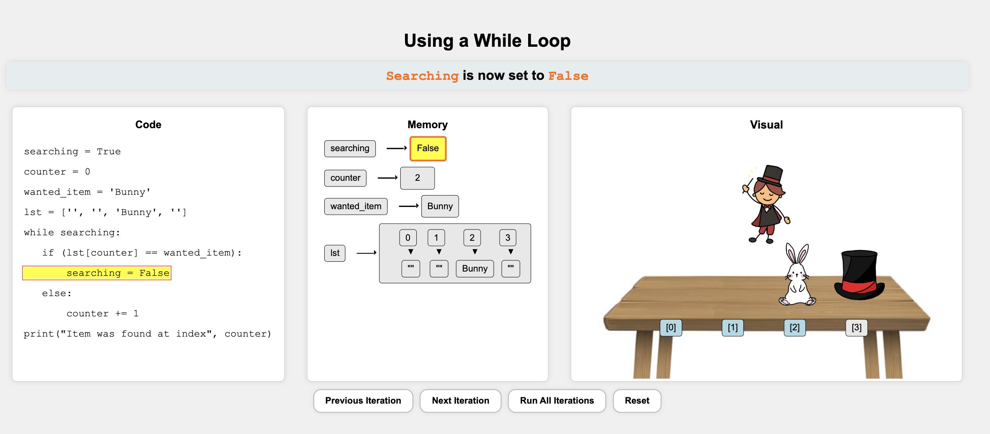Click the [3] index label on table
990x434 pixels.
click(856, 328)
